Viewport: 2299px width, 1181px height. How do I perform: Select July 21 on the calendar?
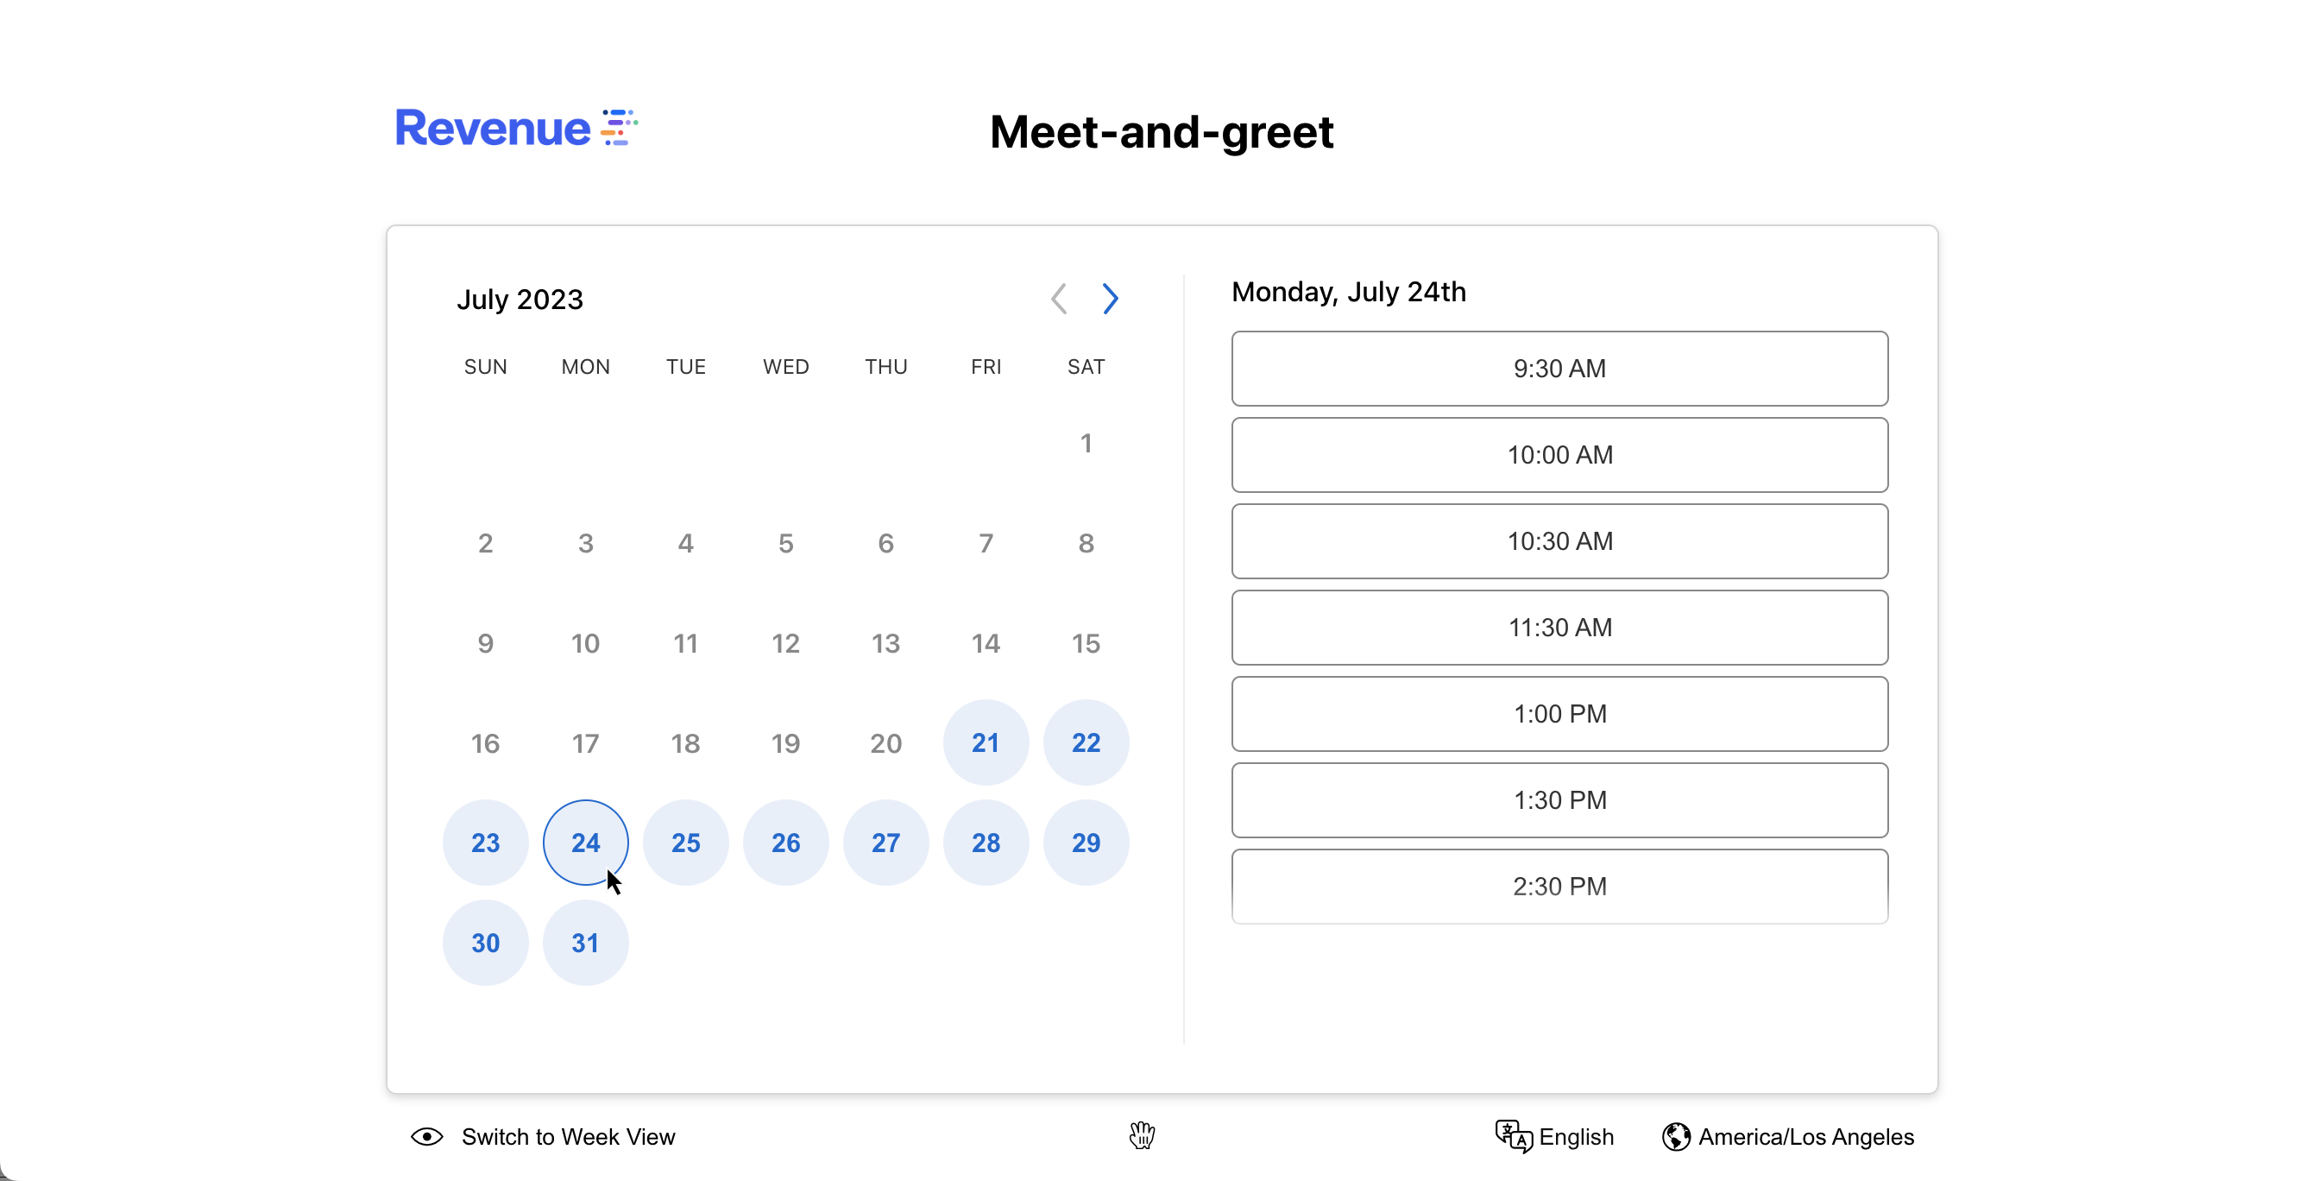point(986,742)
